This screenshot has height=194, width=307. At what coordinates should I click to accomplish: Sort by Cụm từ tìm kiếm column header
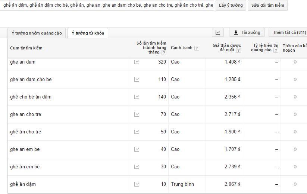point(26,48)
